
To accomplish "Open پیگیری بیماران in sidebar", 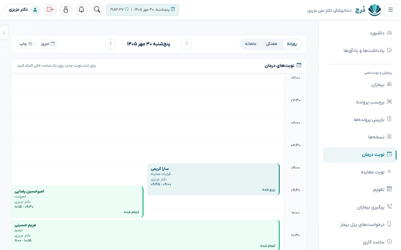I will tap(360, 207).
